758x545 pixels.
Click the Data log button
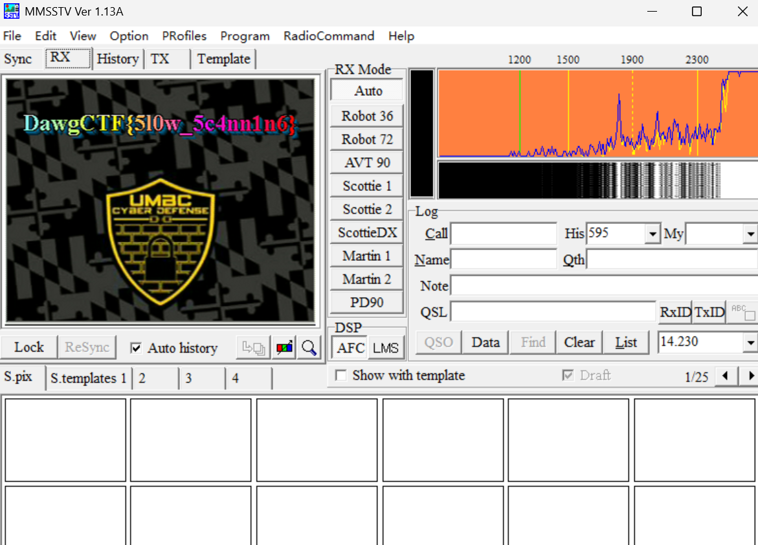coord(485,342)
